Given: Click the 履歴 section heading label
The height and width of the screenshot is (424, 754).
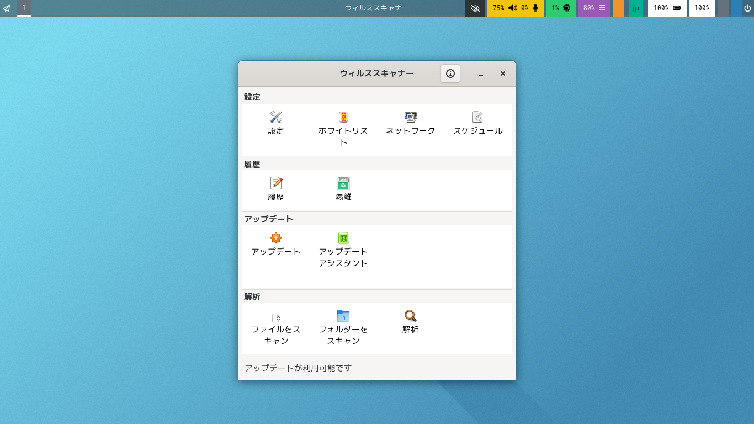Looking at the screenshot, I should (x=252, y=164).
